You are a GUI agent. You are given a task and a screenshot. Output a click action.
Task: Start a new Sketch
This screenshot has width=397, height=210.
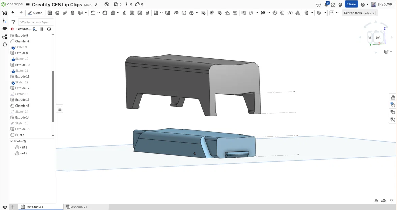click(x=35, y=13)
